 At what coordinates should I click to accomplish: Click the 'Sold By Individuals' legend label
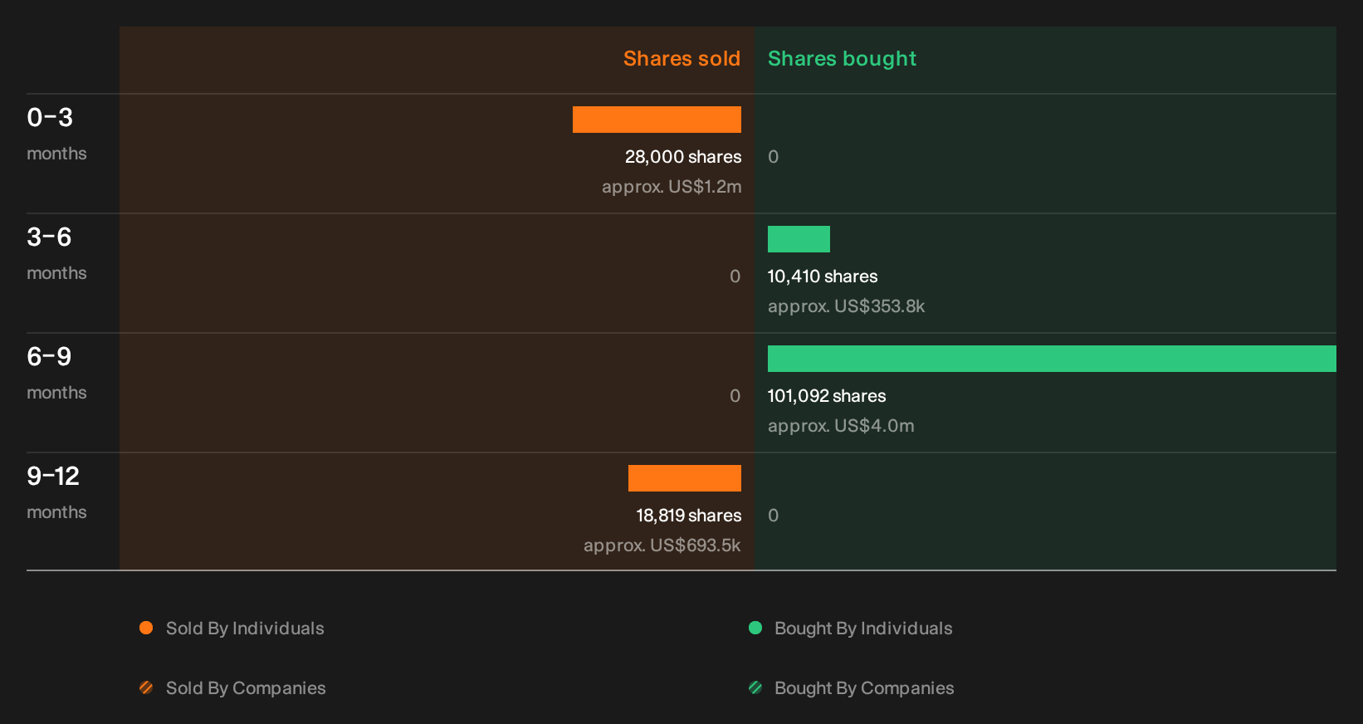[245, 629]
